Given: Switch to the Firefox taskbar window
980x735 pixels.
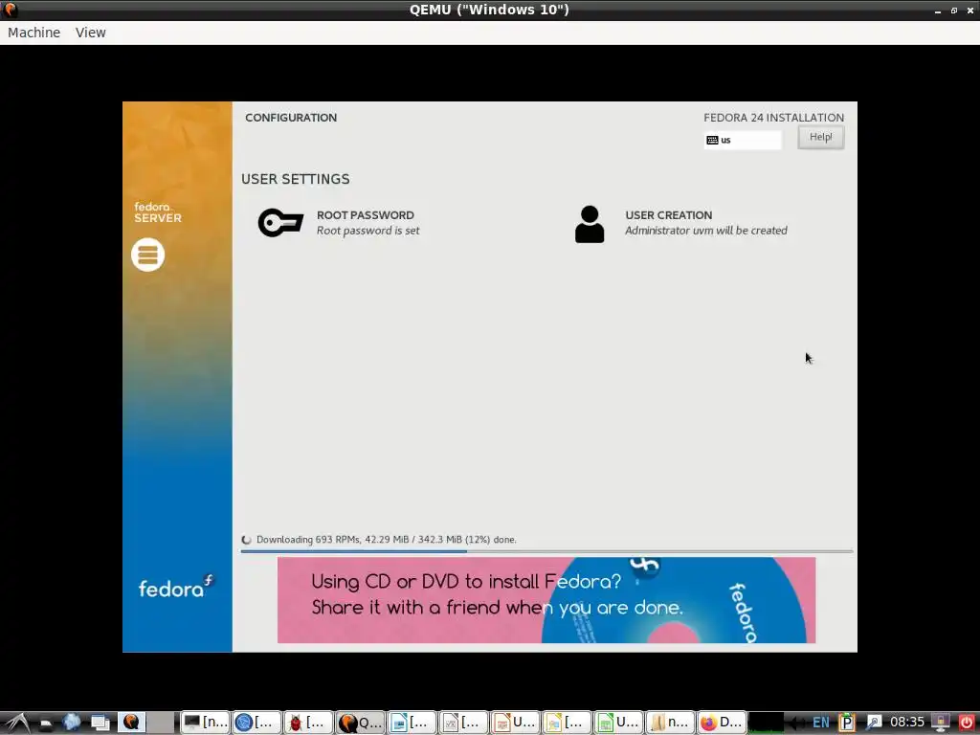Looking at the screenshot, I should pyautogui.click(x=722, y=723).
